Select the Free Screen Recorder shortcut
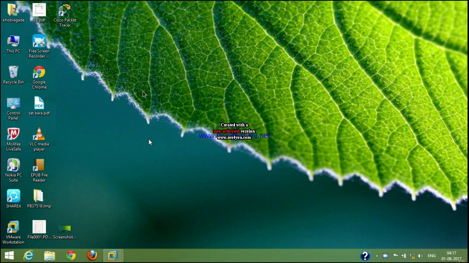 pyautogui.click(x=39, y=46)
